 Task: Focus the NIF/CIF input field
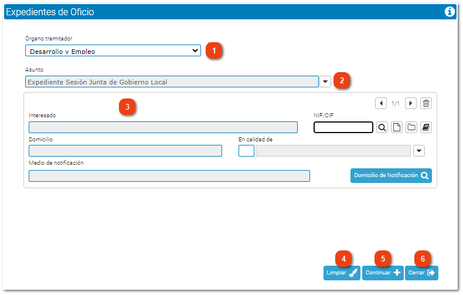click(x=343, y=127)
